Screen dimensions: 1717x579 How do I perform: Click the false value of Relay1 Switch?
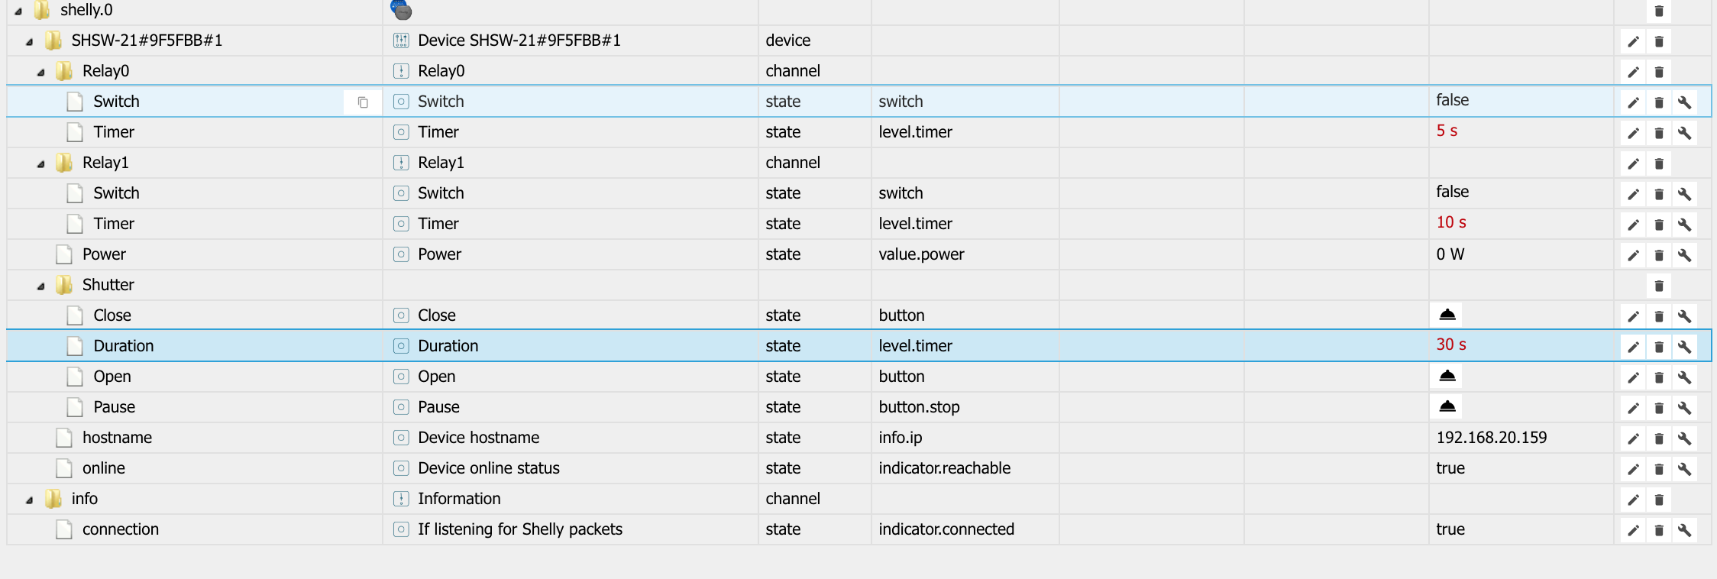point(1452,192)
